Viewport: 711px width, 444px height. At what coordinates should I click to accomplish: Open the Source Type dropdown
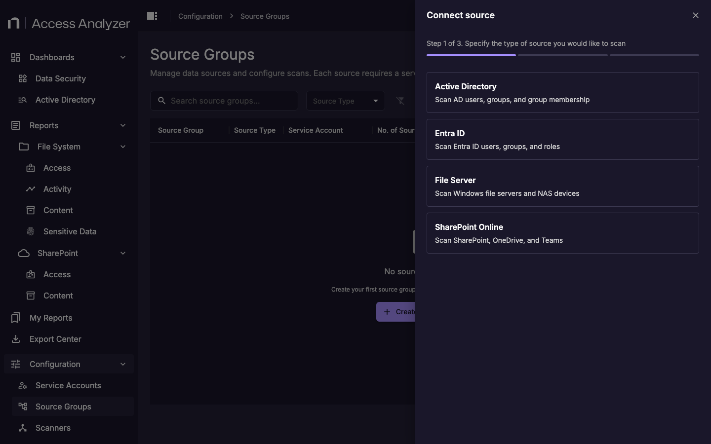click(345, 101)
